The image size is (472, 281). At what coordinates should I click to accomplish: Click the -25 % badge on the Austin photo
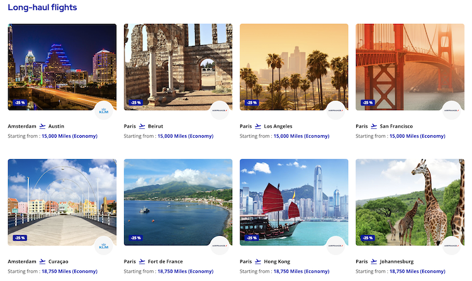point(20,103)
